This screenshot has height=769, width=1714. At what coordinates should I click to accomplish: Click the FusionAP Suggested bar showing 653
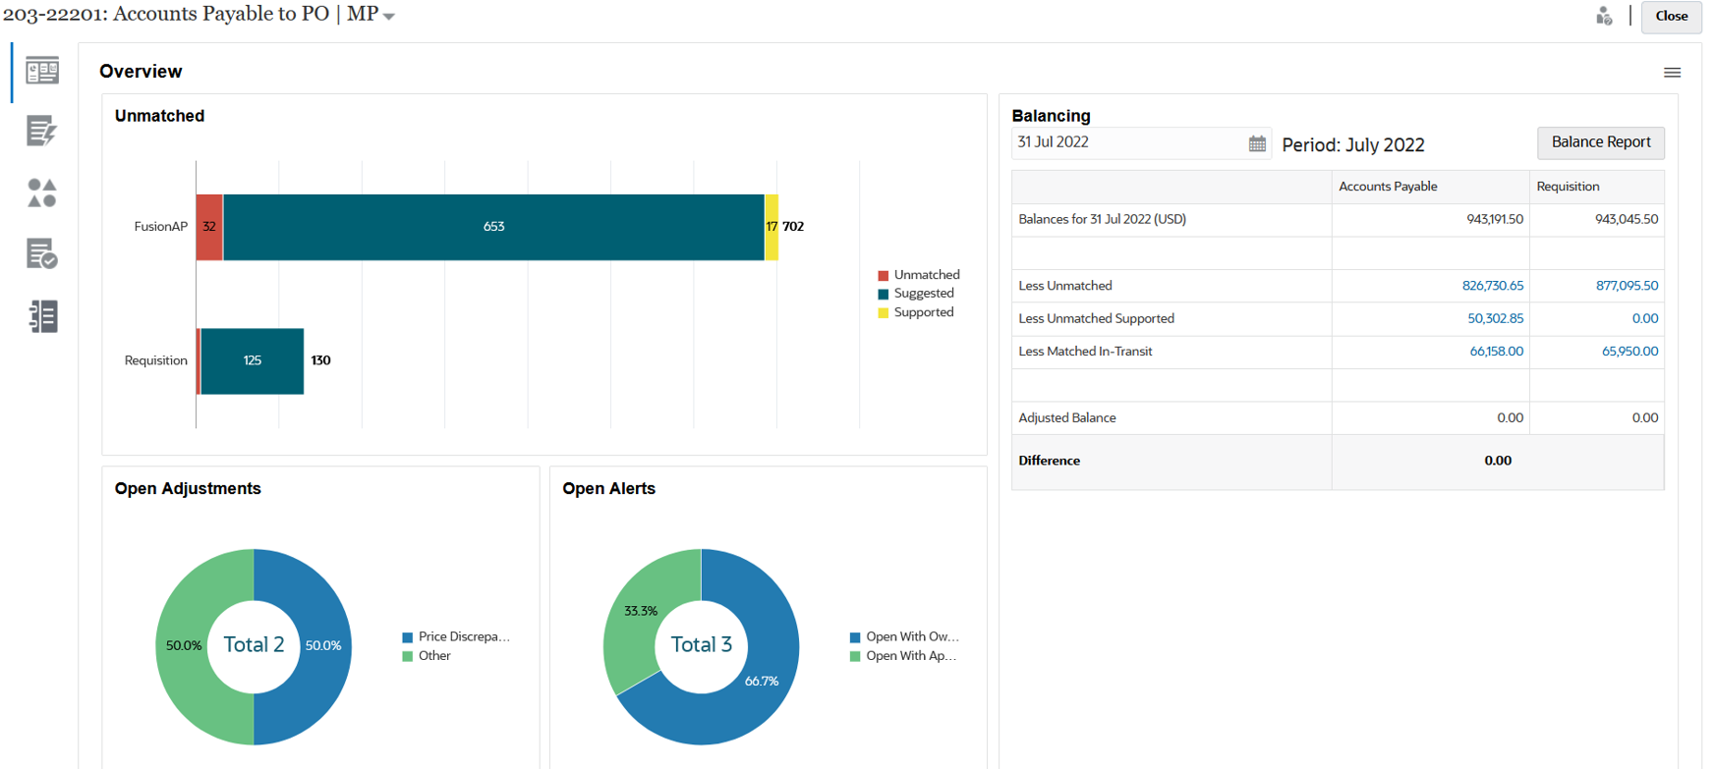(493, 227)
